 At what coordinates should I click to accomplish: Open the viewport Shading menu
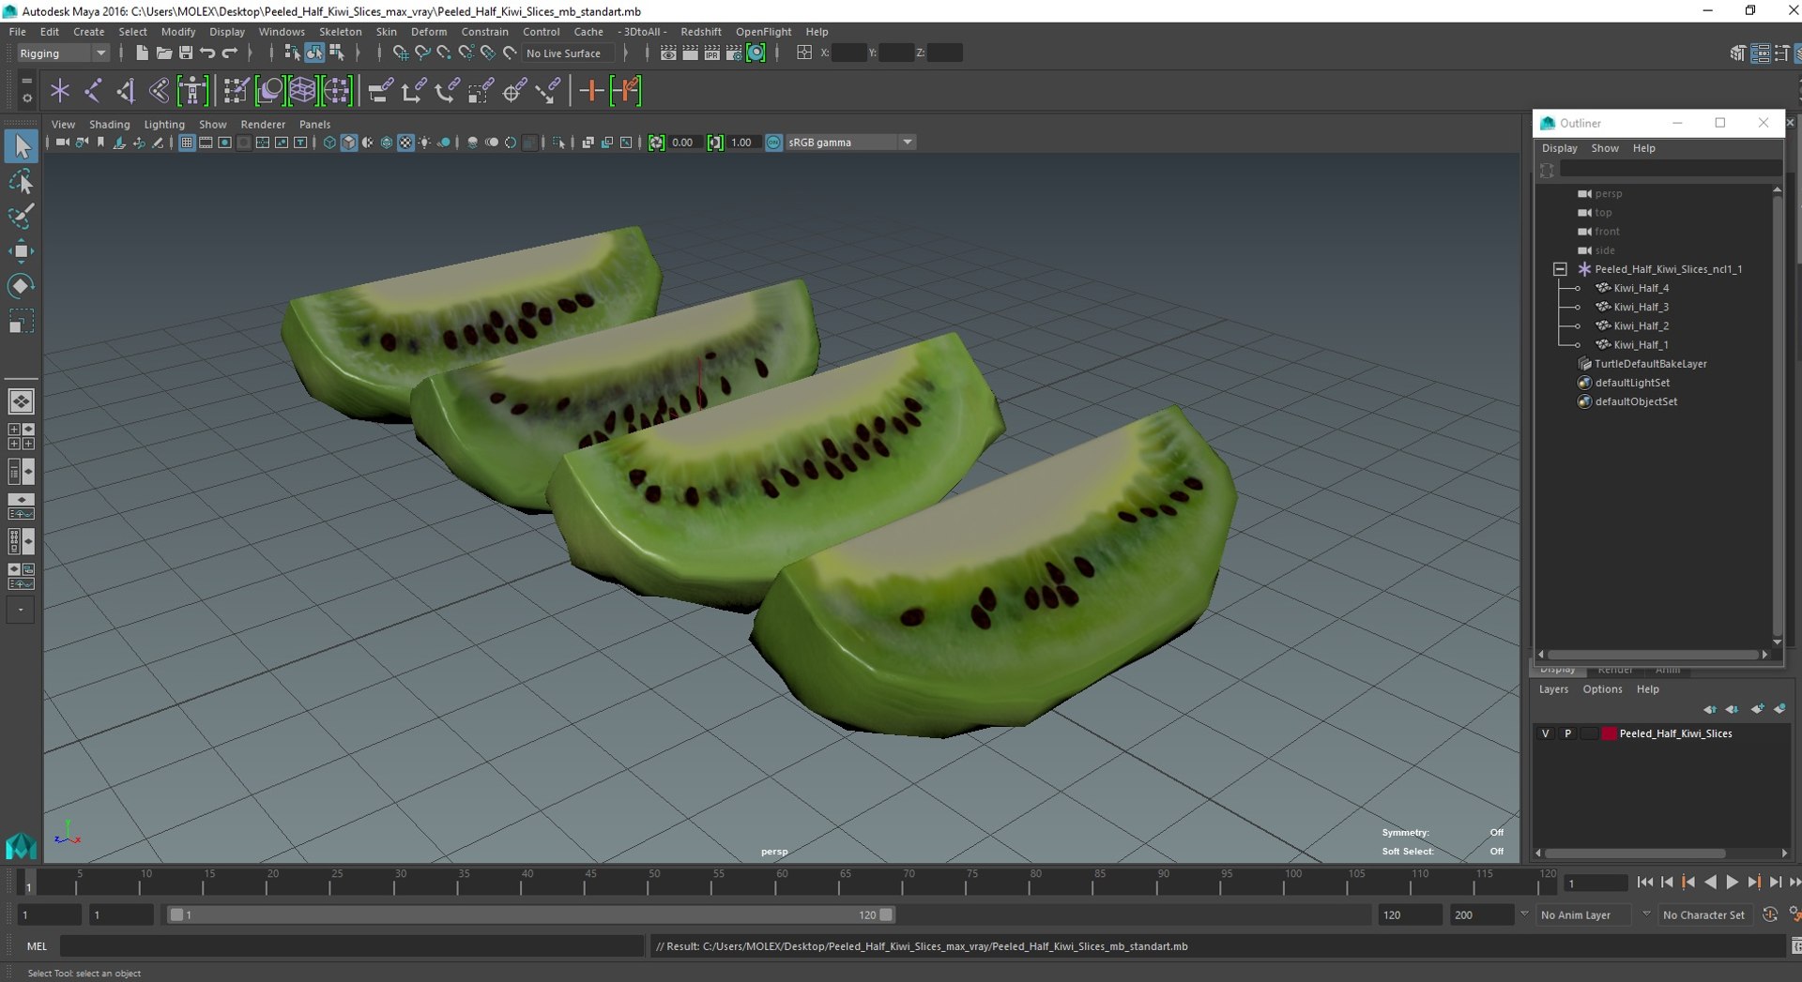(x=109, y=124)
